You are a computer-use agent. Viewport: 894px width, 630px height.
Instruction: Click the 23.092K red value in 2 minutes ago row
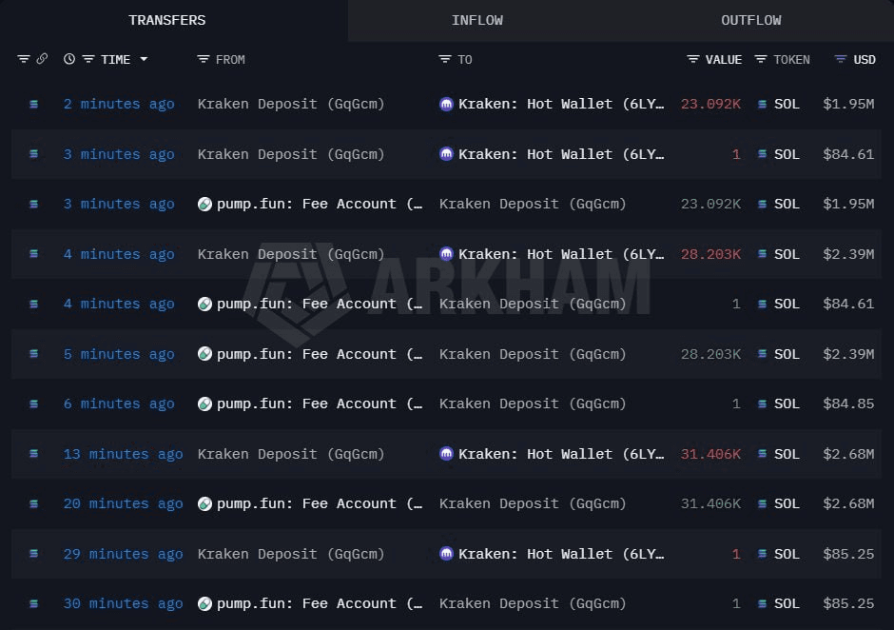click(710, 104)
